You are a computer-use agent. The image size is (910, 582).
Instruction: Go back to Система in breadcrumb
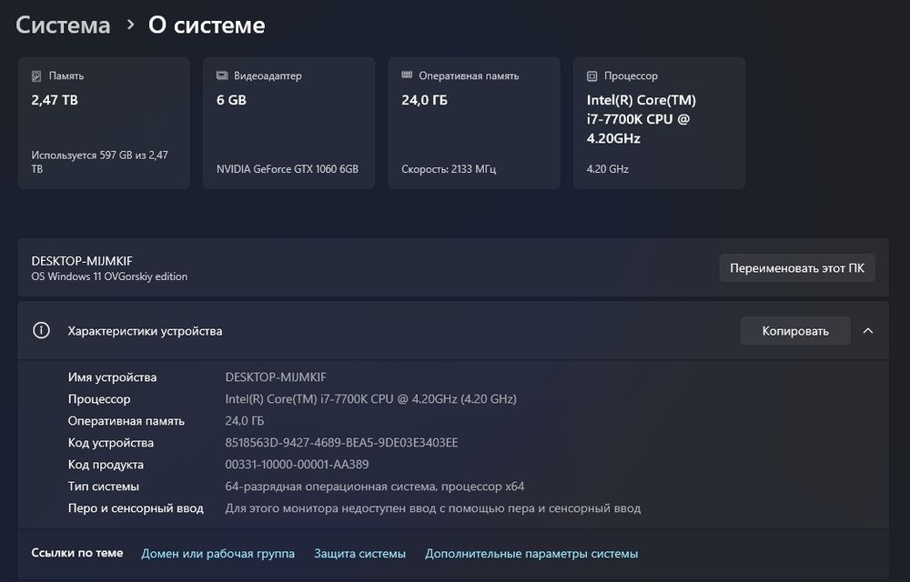pyautogui.click(x=63, y=25)
